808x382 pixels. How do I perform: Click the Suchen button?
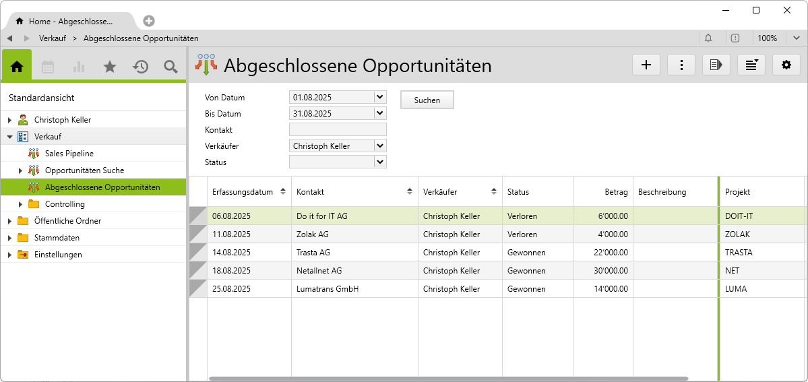pyautogui.click(x=427, y=100)
